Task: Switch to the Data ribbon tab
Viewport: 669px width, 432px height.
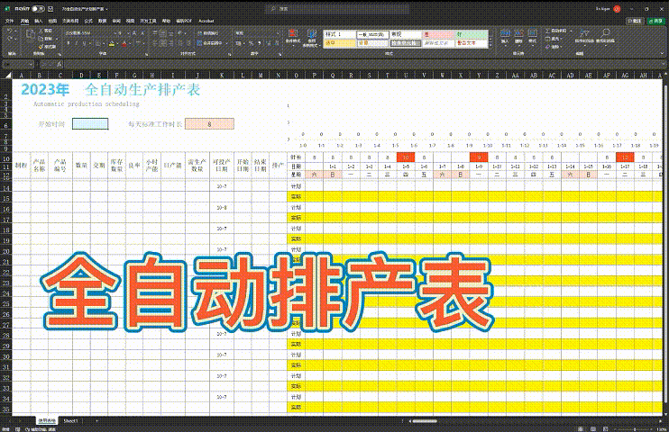Action: [103, 21]
